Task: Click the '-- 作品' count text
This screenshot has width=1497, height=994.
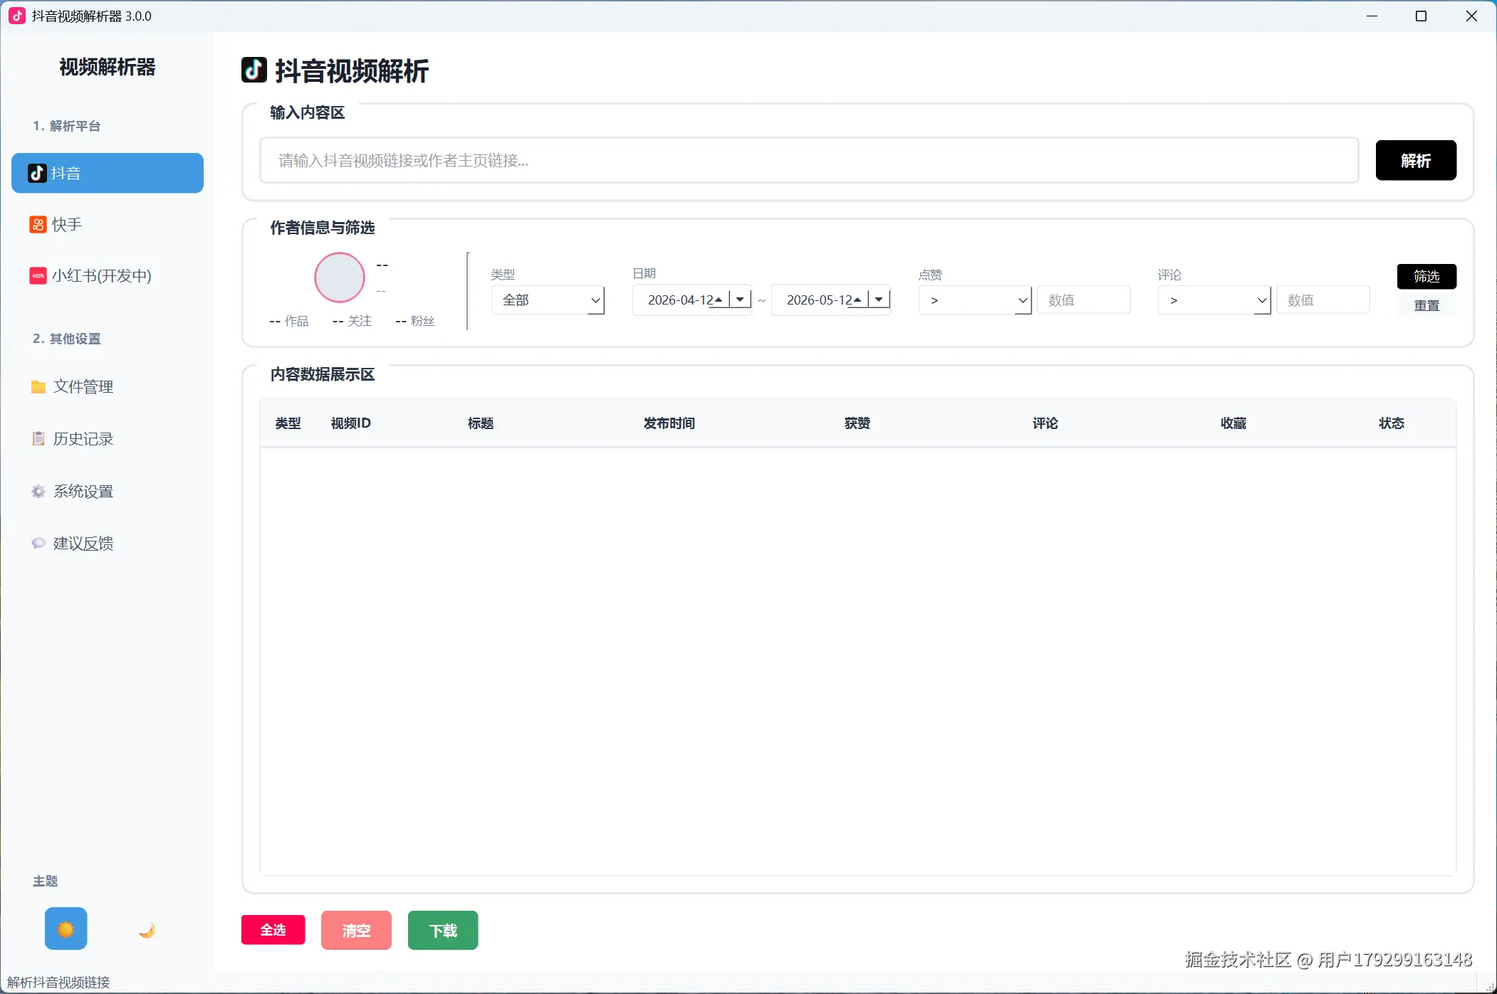Action: point(289,321)
